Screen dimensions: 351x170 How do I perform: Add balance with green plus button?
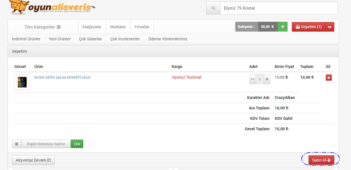click(282, 27)
